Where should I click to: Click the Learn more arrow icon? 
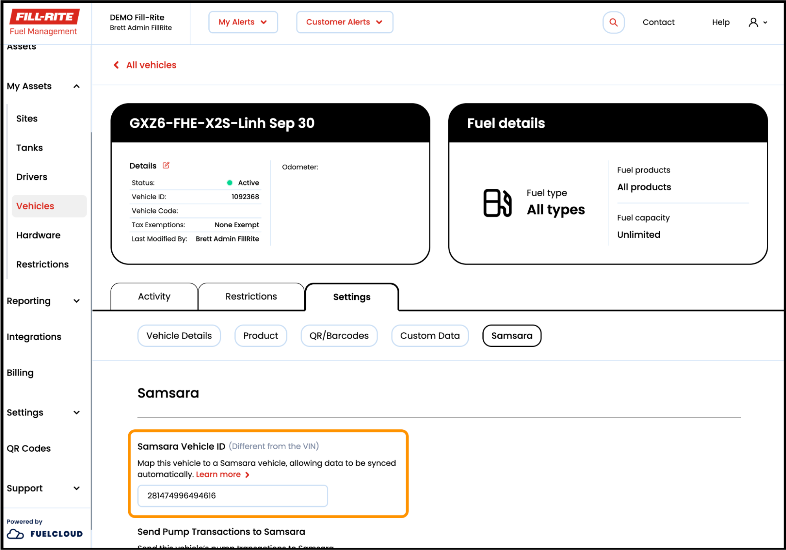pyautogui.click(x=247, y=475)
